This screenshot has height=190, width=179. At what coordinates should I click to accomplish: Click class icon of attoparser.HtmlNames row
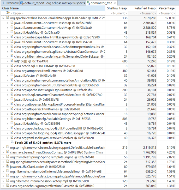pyautogui.click(x=12, y=109)
